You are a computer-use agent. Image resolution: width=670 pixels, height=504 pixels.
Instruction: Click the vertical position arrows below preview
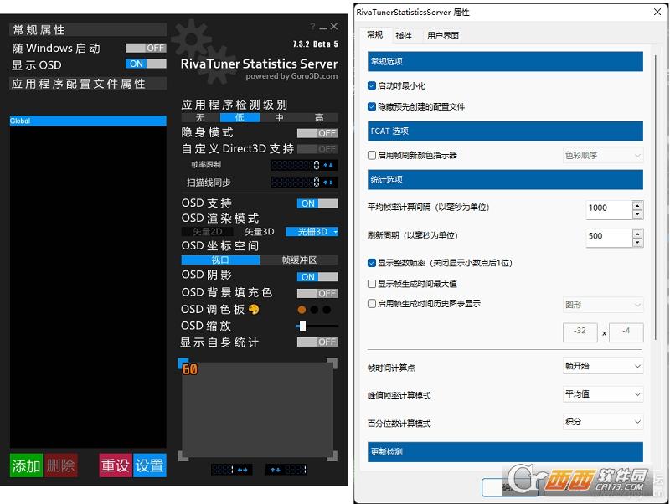(x=276, y=470)
